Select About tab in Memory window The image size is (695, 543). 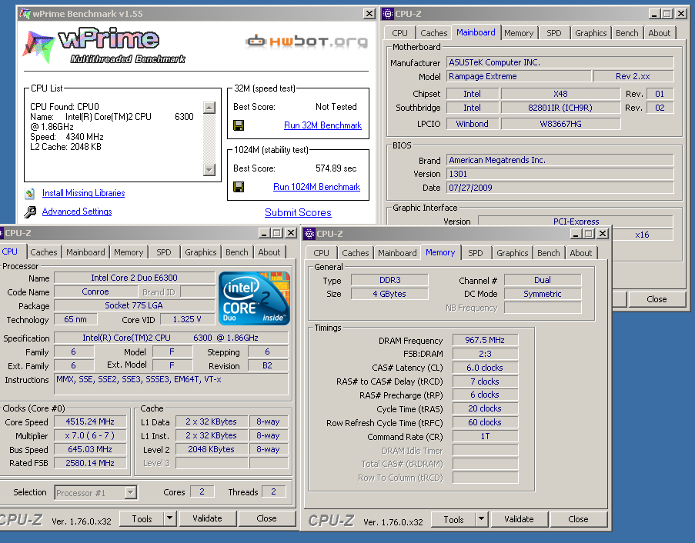pos(580,253)
